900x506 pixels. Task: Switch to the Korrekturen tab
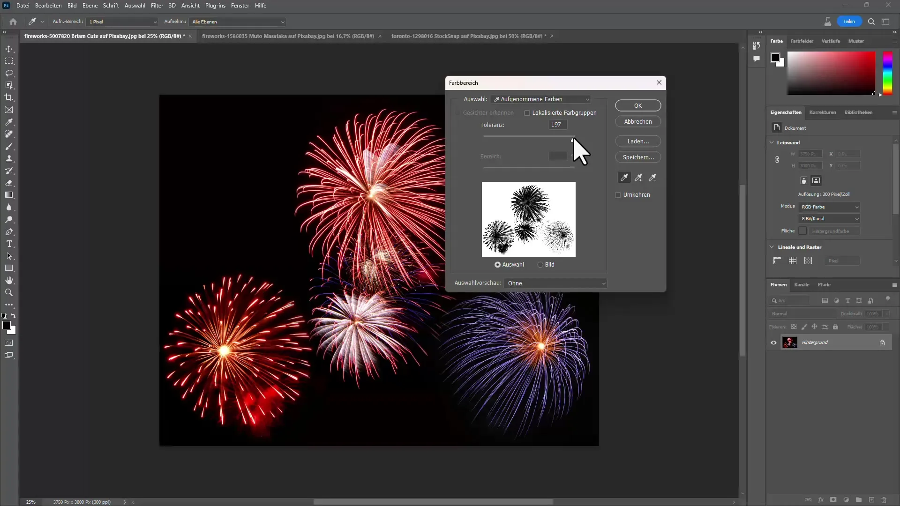tap(822, 112)
